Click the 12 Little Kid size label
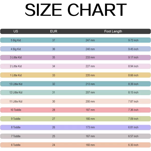The width and height of the screenshot is (151, 151). coord(16,93)
